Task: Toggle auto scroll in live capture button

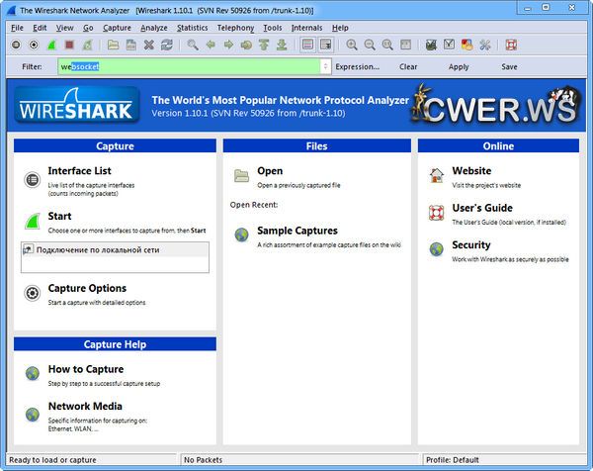Action: pos(325,45)
